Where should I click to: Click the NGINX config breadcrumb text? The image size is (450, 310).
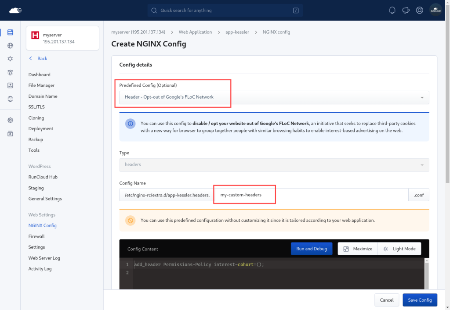276,32
